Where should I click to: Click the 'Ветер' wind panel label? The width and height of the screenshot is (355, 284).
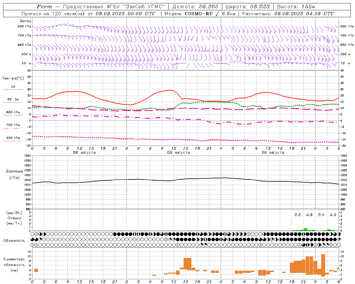(26, 21)
